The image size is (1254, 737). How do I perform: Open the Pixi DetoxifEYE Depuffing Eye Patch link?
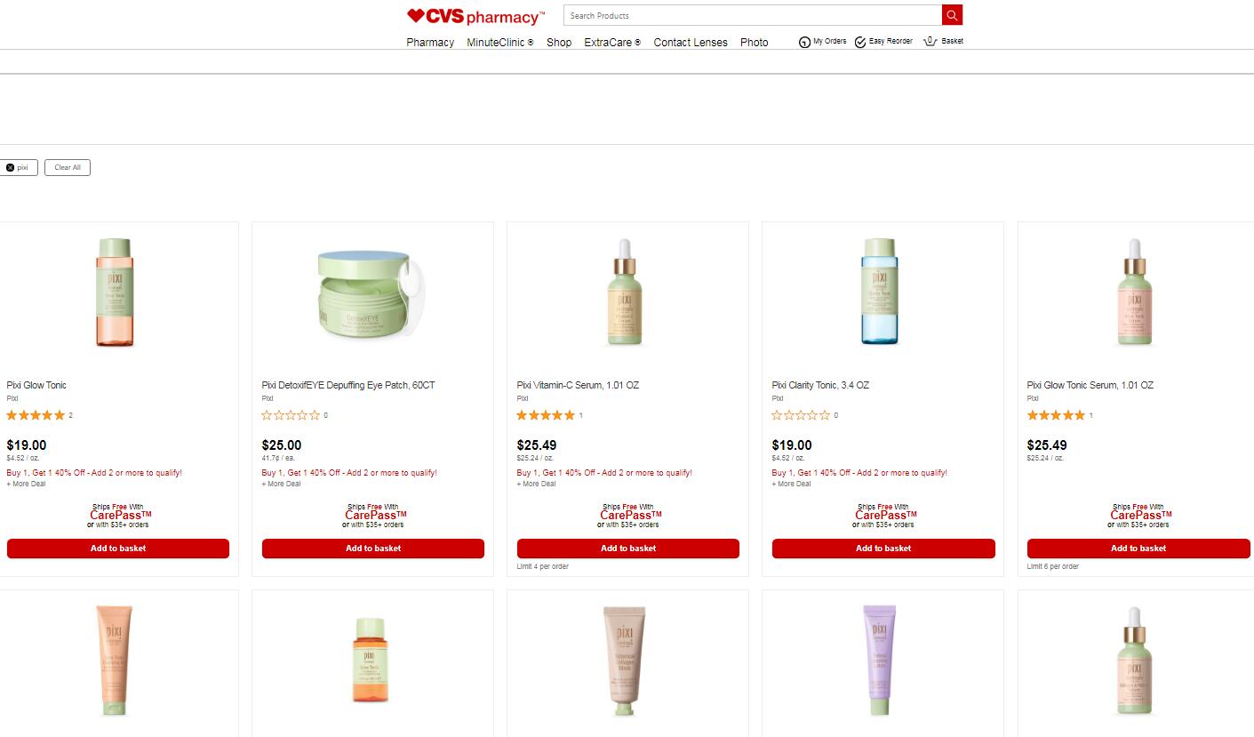pos(348,385)
